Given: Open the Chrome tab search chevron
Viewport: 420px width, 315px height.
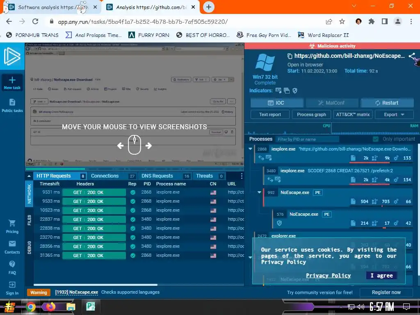Looking at the screenshot, I should point(354,6).
